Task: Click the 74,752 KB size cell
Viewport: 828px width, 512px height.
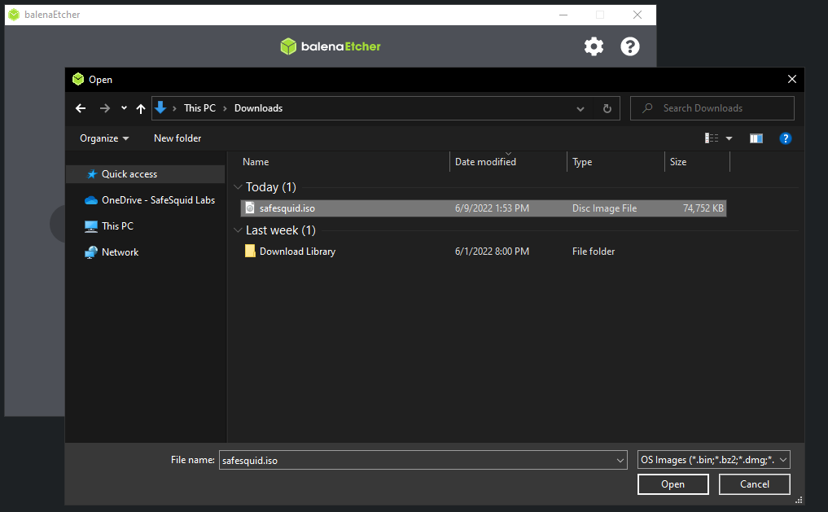Action: [703, 208]
